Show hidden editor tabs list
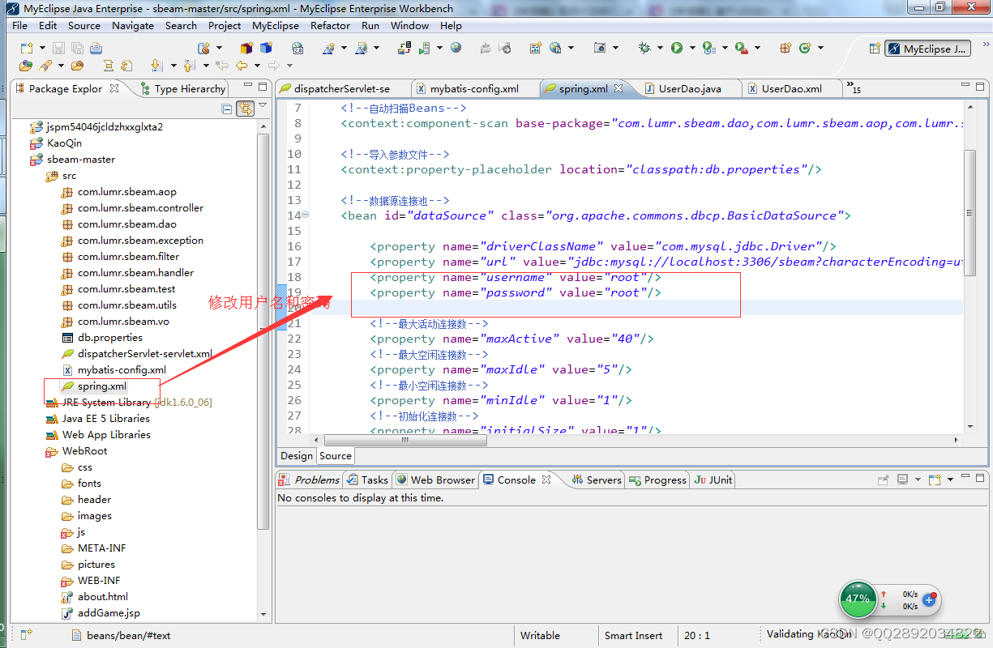This screenshot has height=648, width=993. (853, 87)
